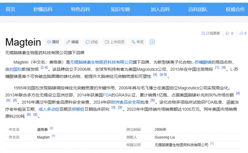This screenshot has width=248, height=153.
Task: Click the share arrow icon
Action: (241, 33)
